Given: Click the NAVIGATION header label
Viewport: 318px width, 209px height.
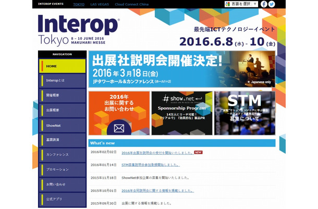Looking at the screenshot, I should [62, 54].
